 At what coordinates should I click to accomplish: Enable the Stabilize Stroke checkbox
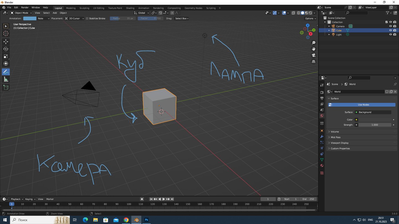click(x=87, y=19)
